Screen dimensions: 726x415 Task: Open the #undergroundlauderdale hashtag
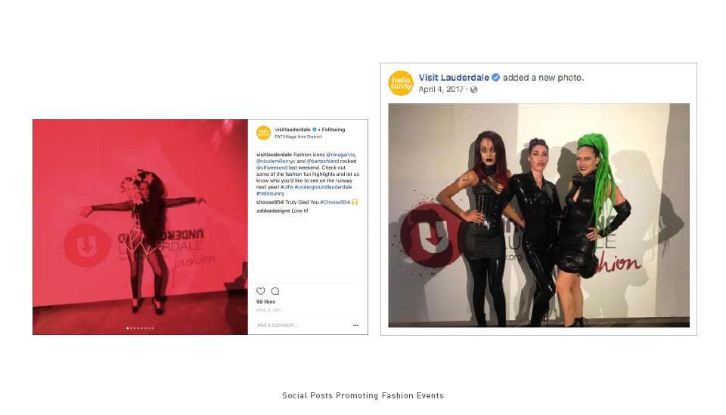tap(323, 186)
